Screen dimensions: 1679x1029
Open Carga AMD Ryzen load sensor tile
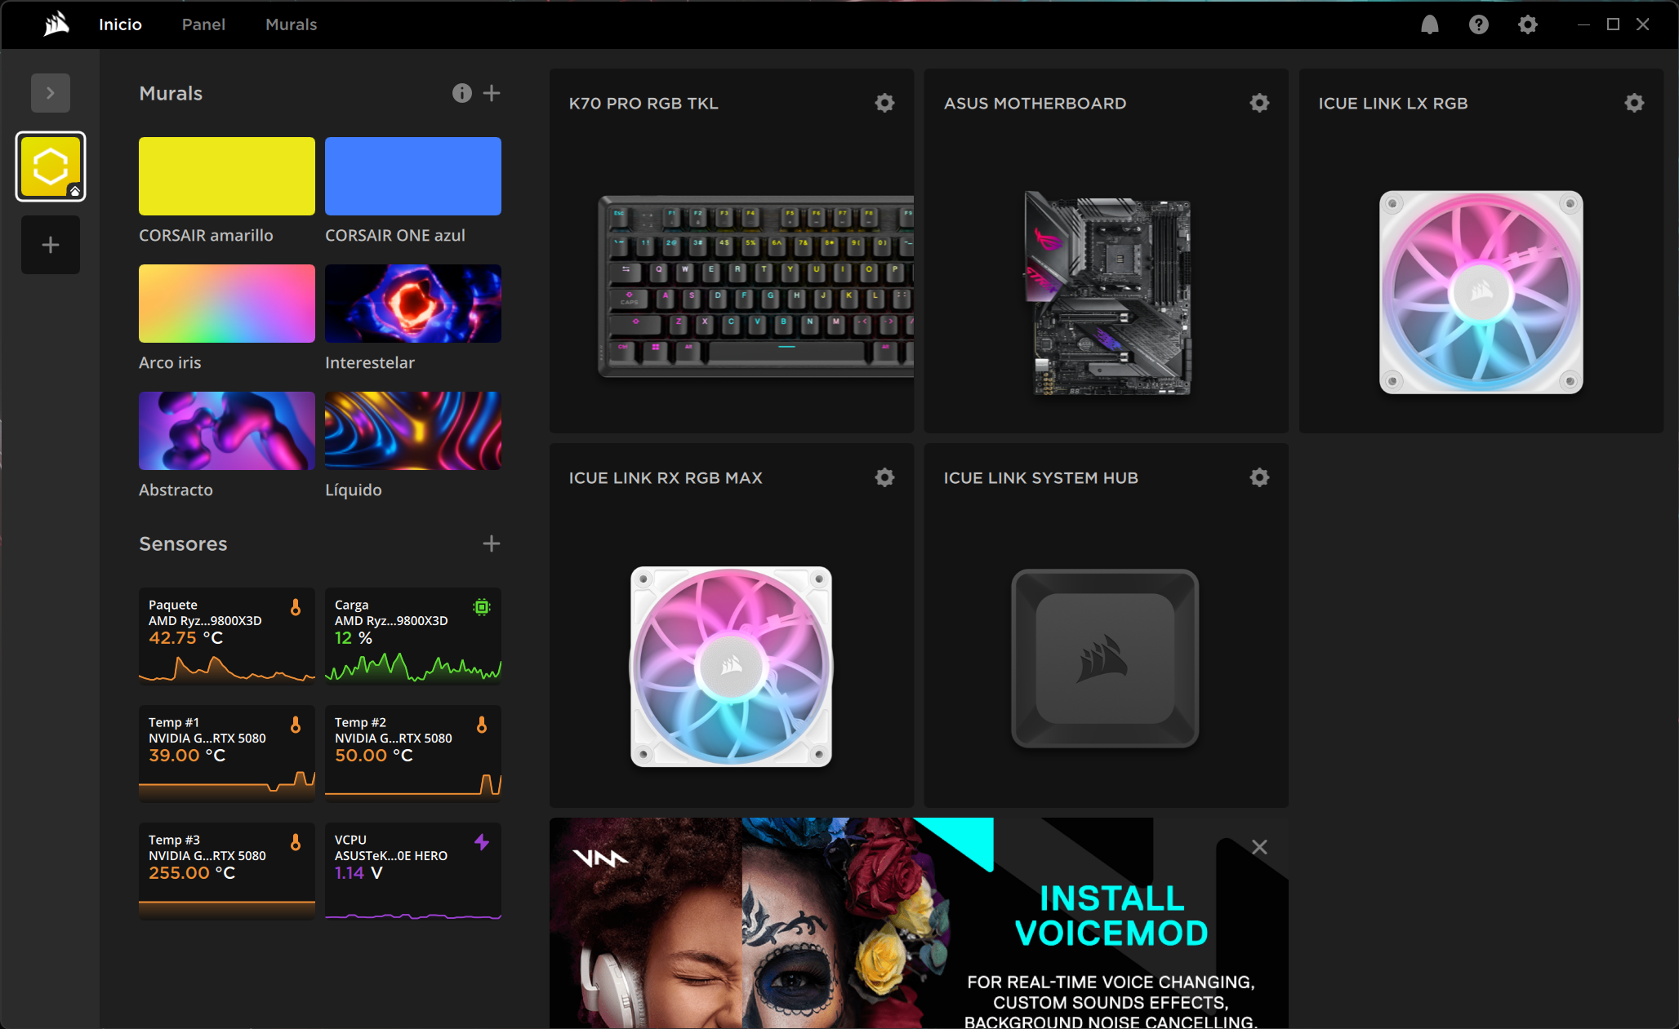[413, 636]
